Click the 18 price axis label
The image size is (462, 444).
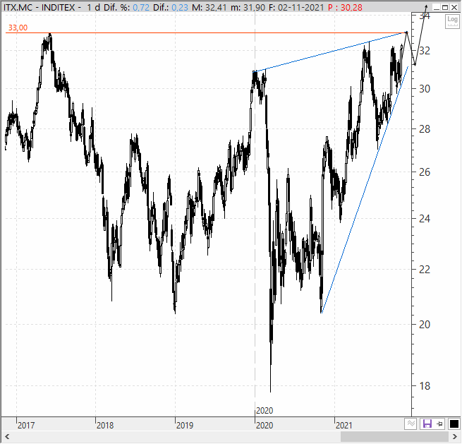[x=425, y=386]
